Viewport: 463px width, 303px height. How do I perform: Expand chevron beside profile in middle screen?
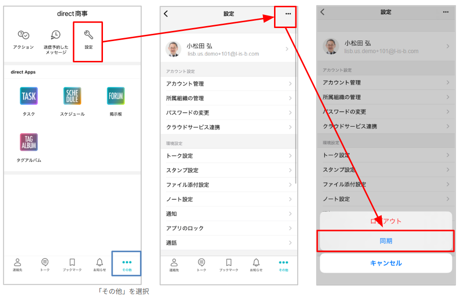287,49
